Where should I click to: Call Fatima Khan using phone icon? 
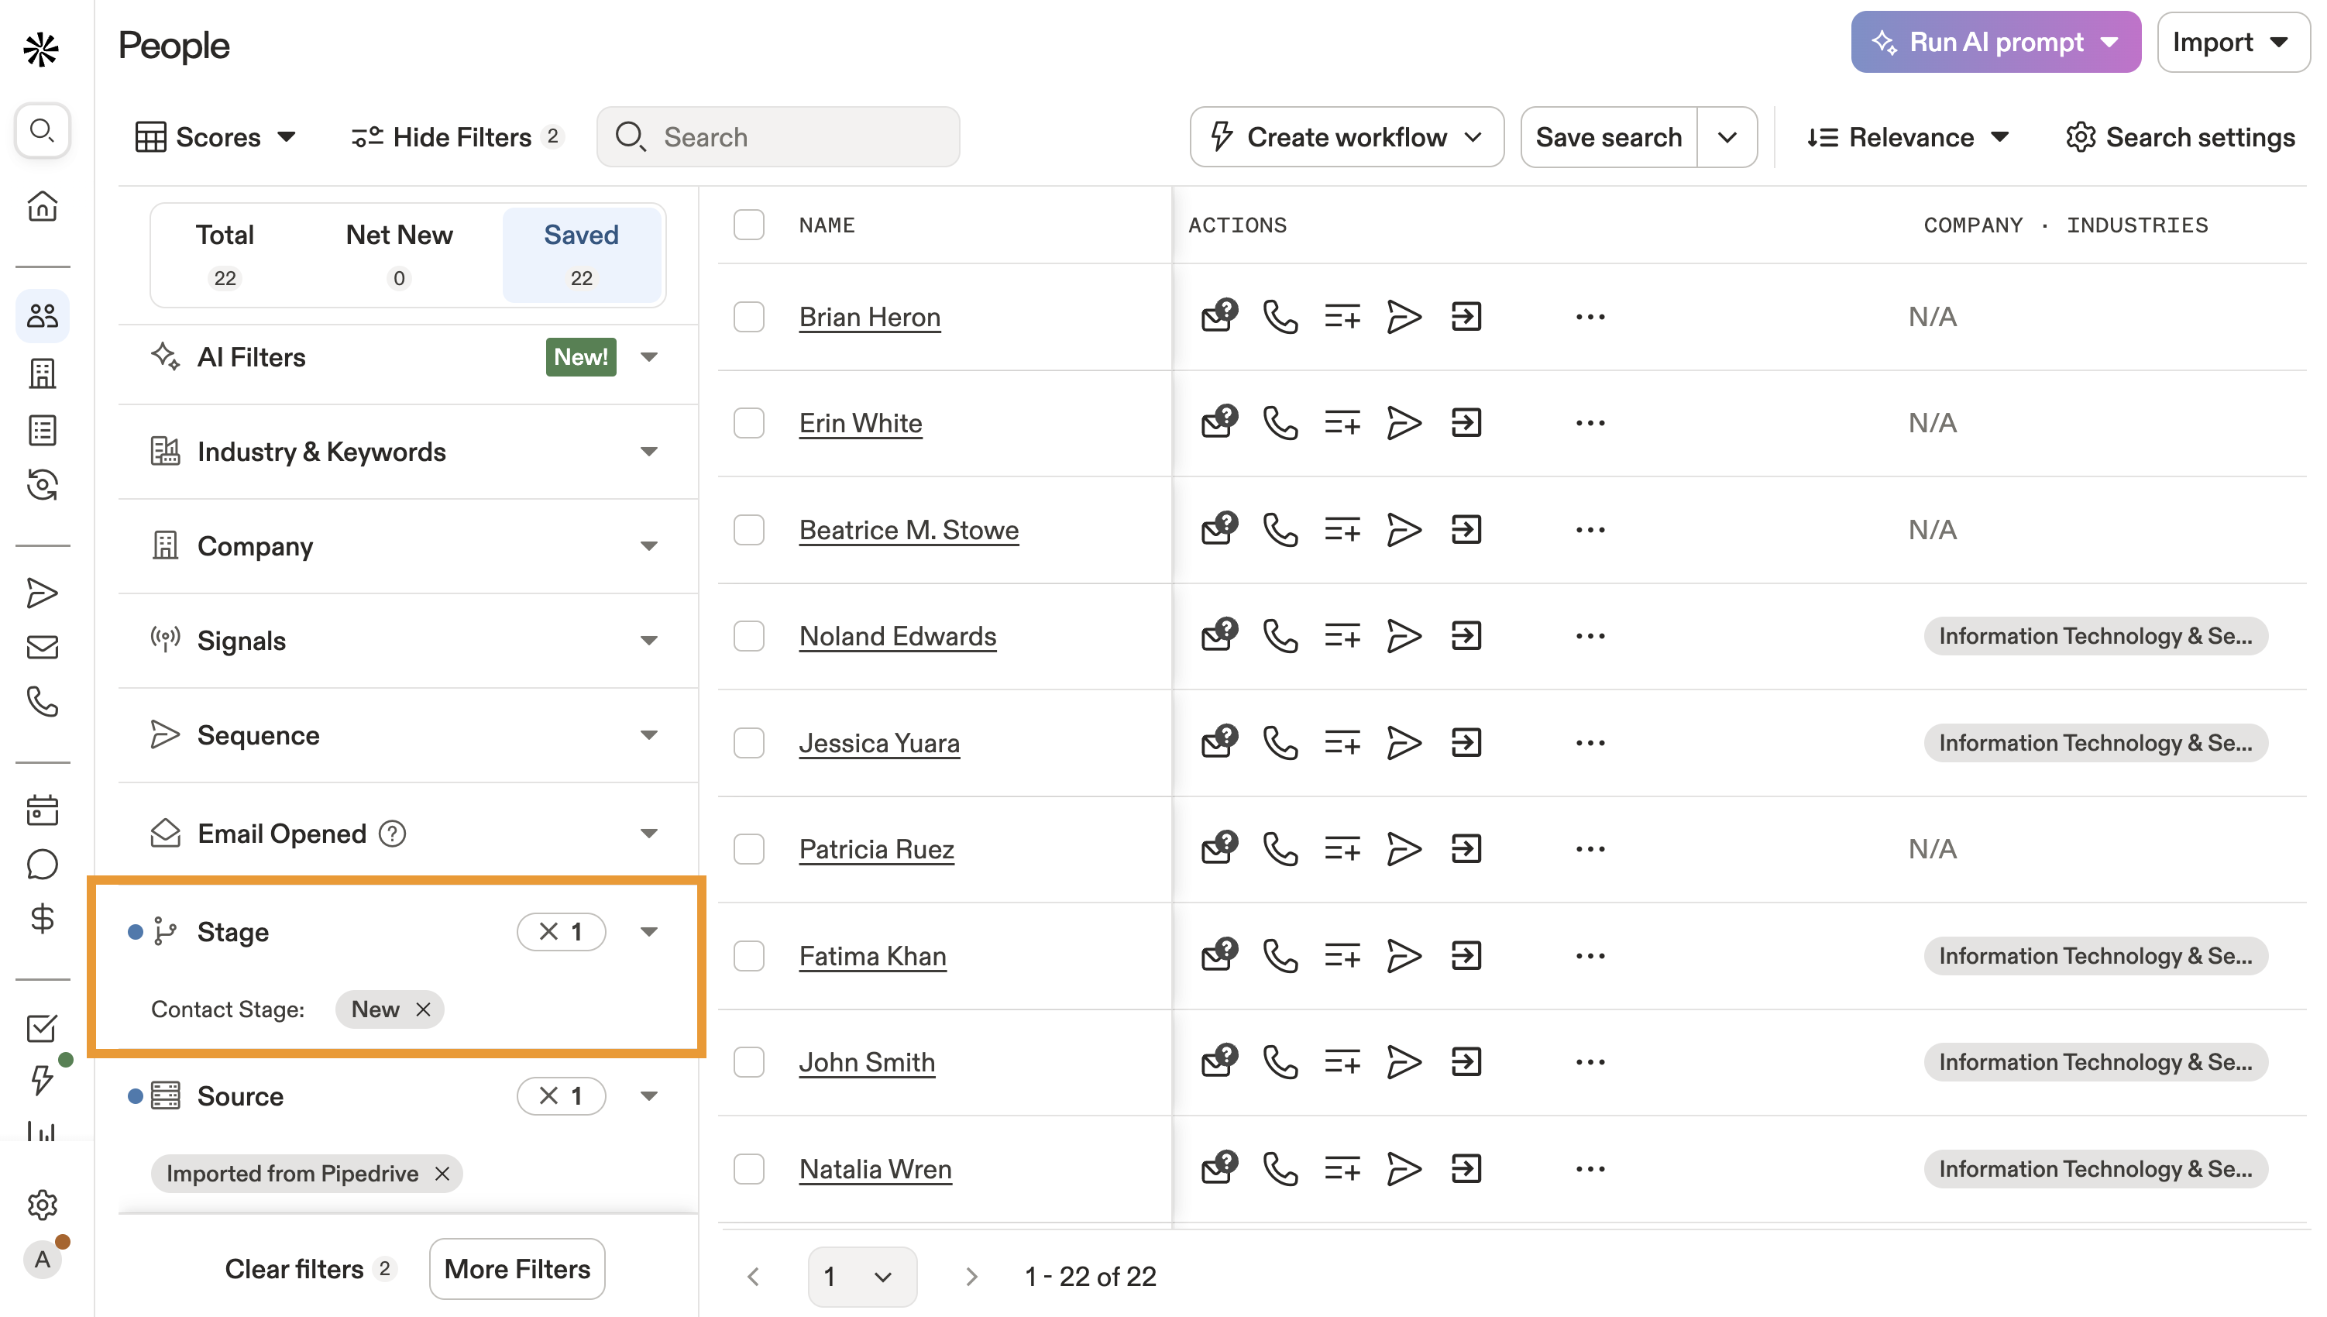[x=1280, y=956]
